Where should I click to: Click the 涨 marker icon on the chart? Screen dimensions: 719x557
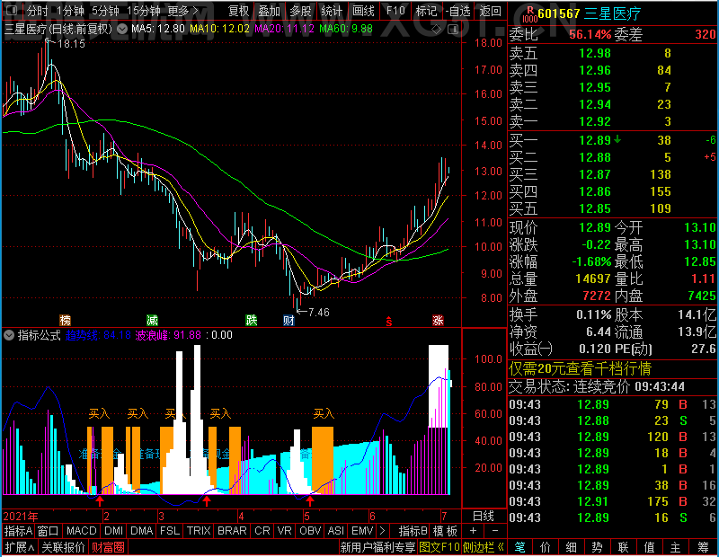coord(438,320)
